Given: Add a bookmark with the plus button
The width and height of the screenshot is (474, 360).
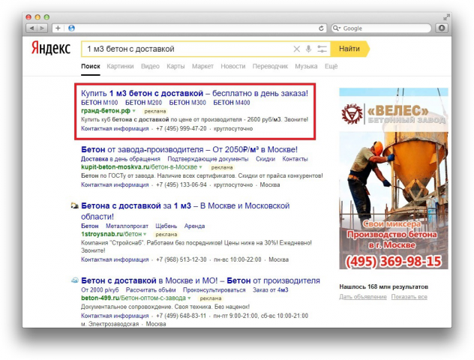Looking at the screenshot, I should pos(58,28).
